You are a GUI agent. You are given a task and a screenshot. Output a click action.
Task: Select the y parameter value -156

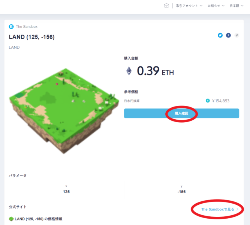181,192
